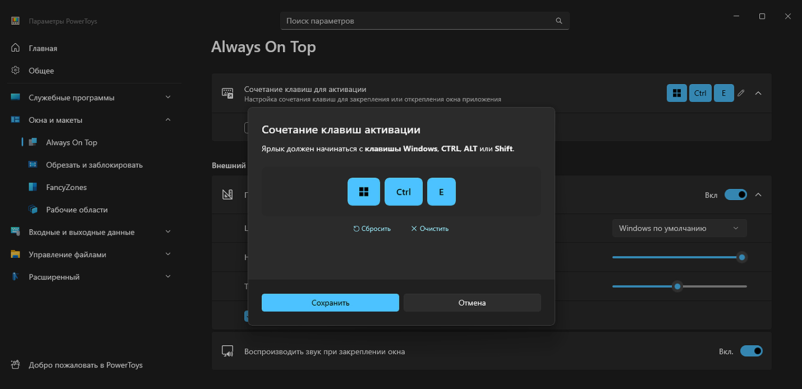
Task: Collapse the Сочетание клавиш для активации card chevron
Action: [x=758, y=93]
